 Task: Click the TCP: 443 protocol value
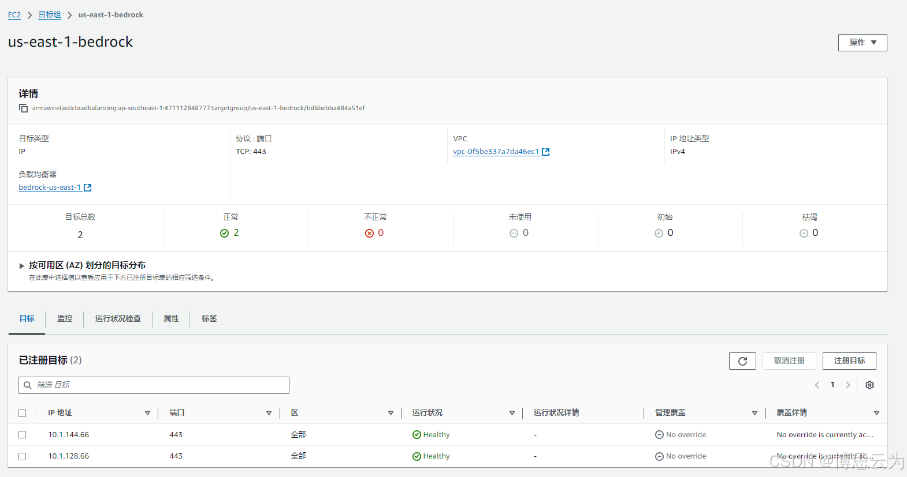click(251, 152)
